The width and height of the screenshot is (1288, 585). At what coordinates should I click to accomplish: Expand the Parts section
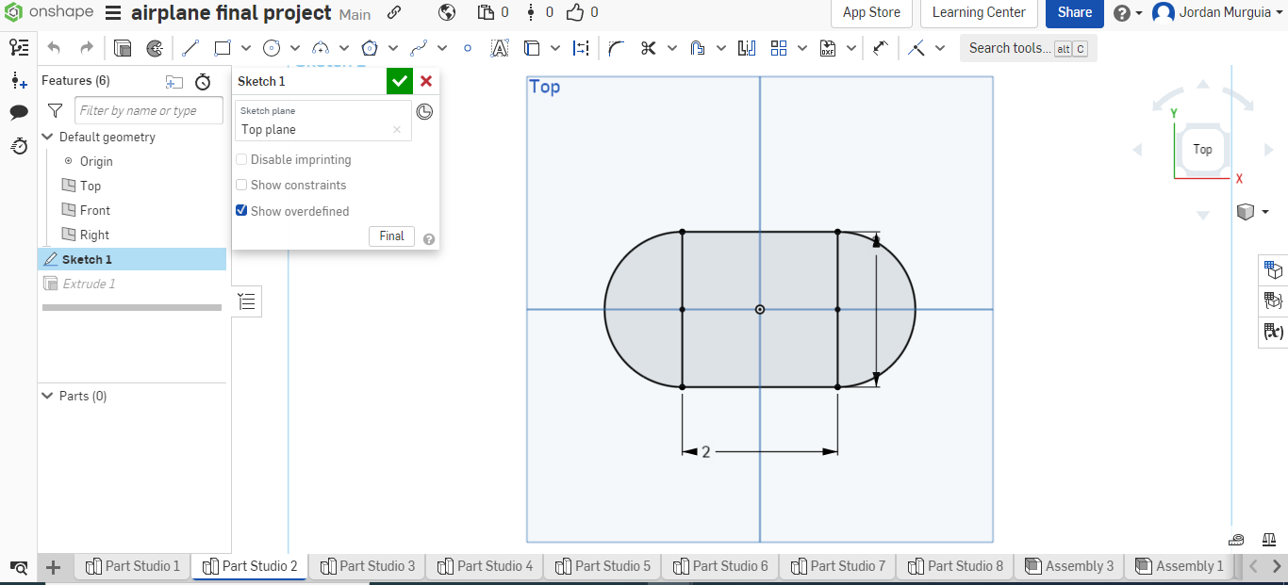coord(47,396)
